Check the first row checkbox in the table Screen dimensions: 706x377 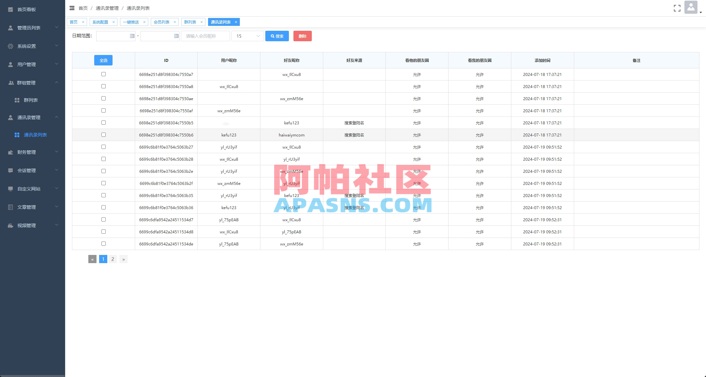[104, 74]
